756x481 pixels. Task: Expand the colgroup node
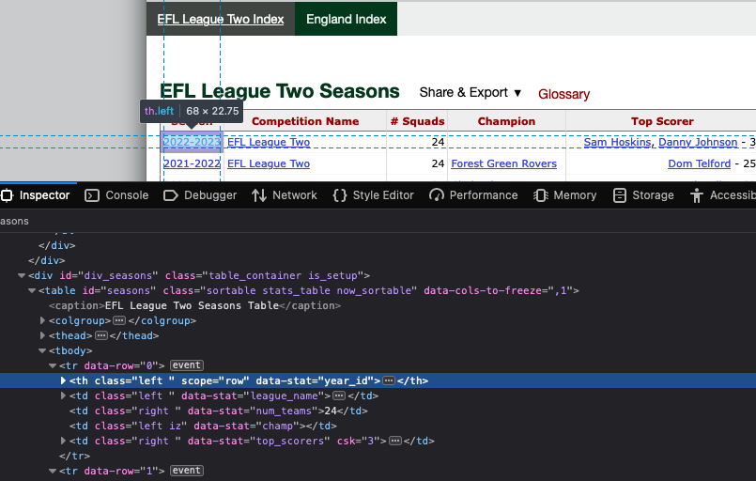tap(42, 320)
